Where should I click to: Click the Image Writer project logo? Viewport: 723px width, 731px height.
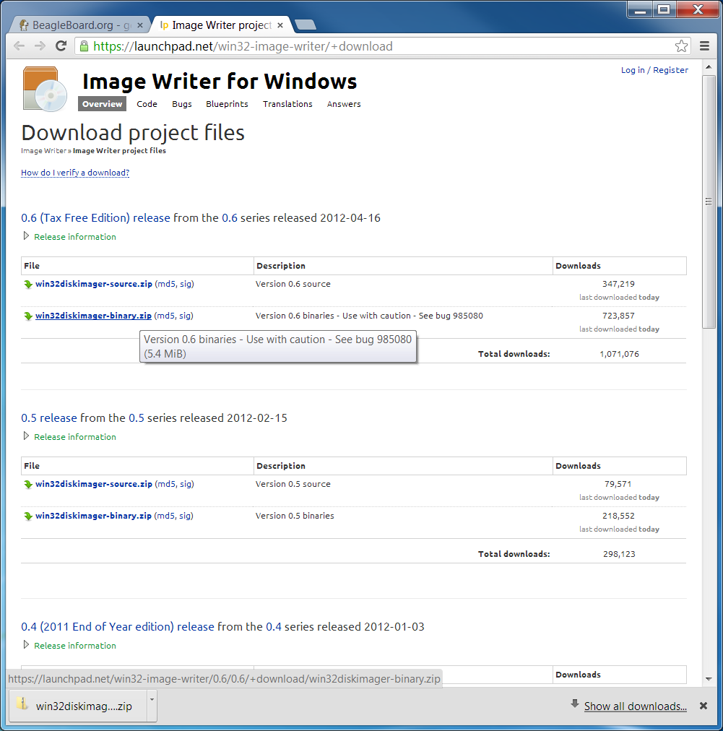pyautogui.click(x=45, y=89)
